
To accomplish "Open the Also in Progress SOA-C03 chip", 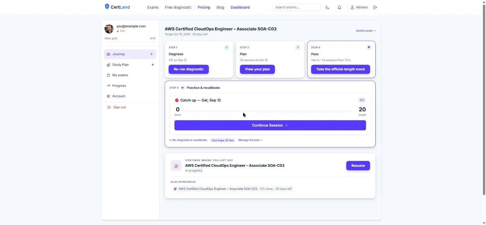I will 232,189.
